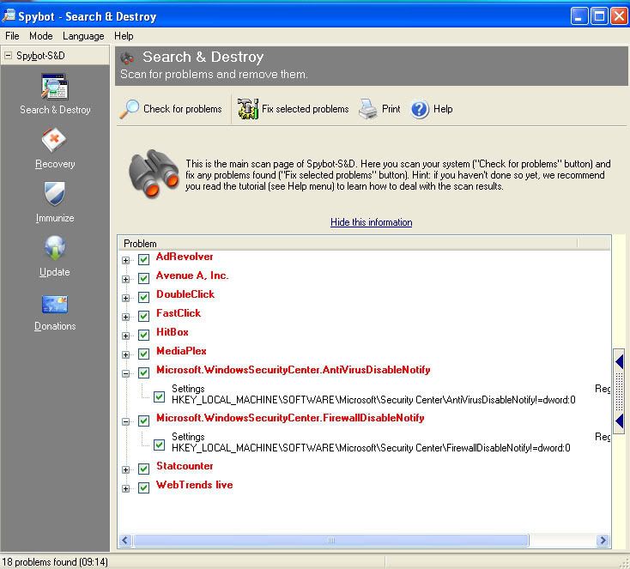Viewport: 630px width, 569px height.
Task: Select the HitBox problem entry
Action: tap(173, 332)
